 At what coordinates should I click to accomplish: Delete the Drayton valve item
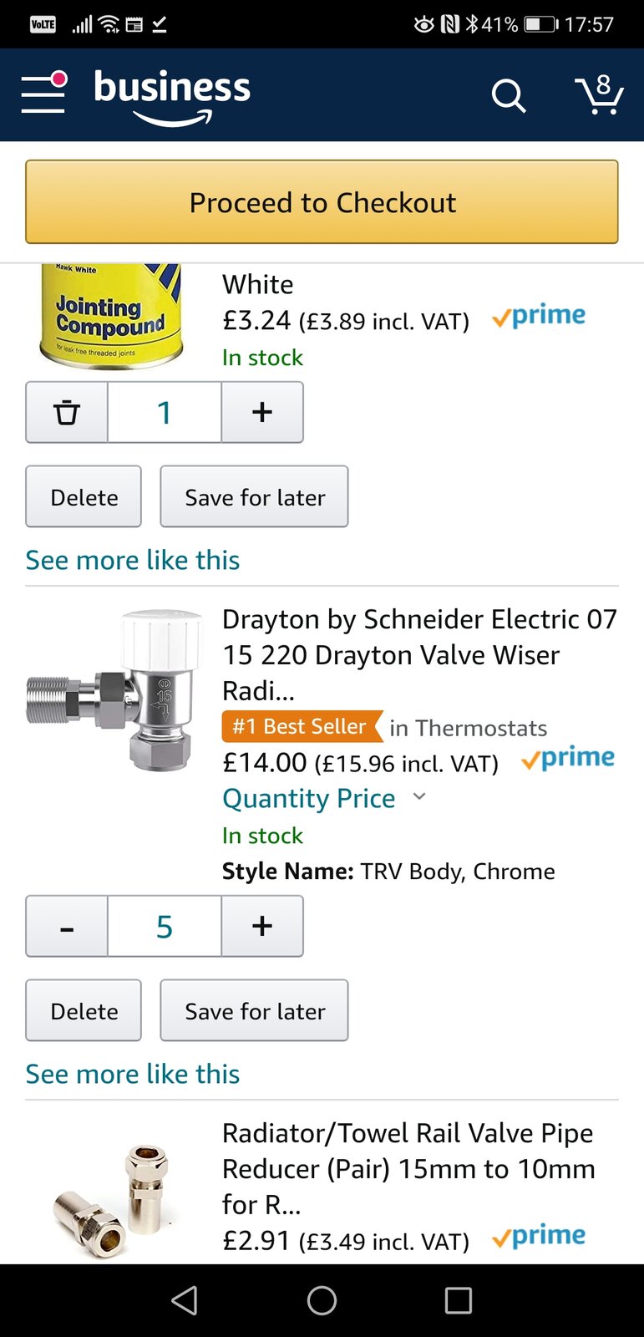coord(84,1011)
